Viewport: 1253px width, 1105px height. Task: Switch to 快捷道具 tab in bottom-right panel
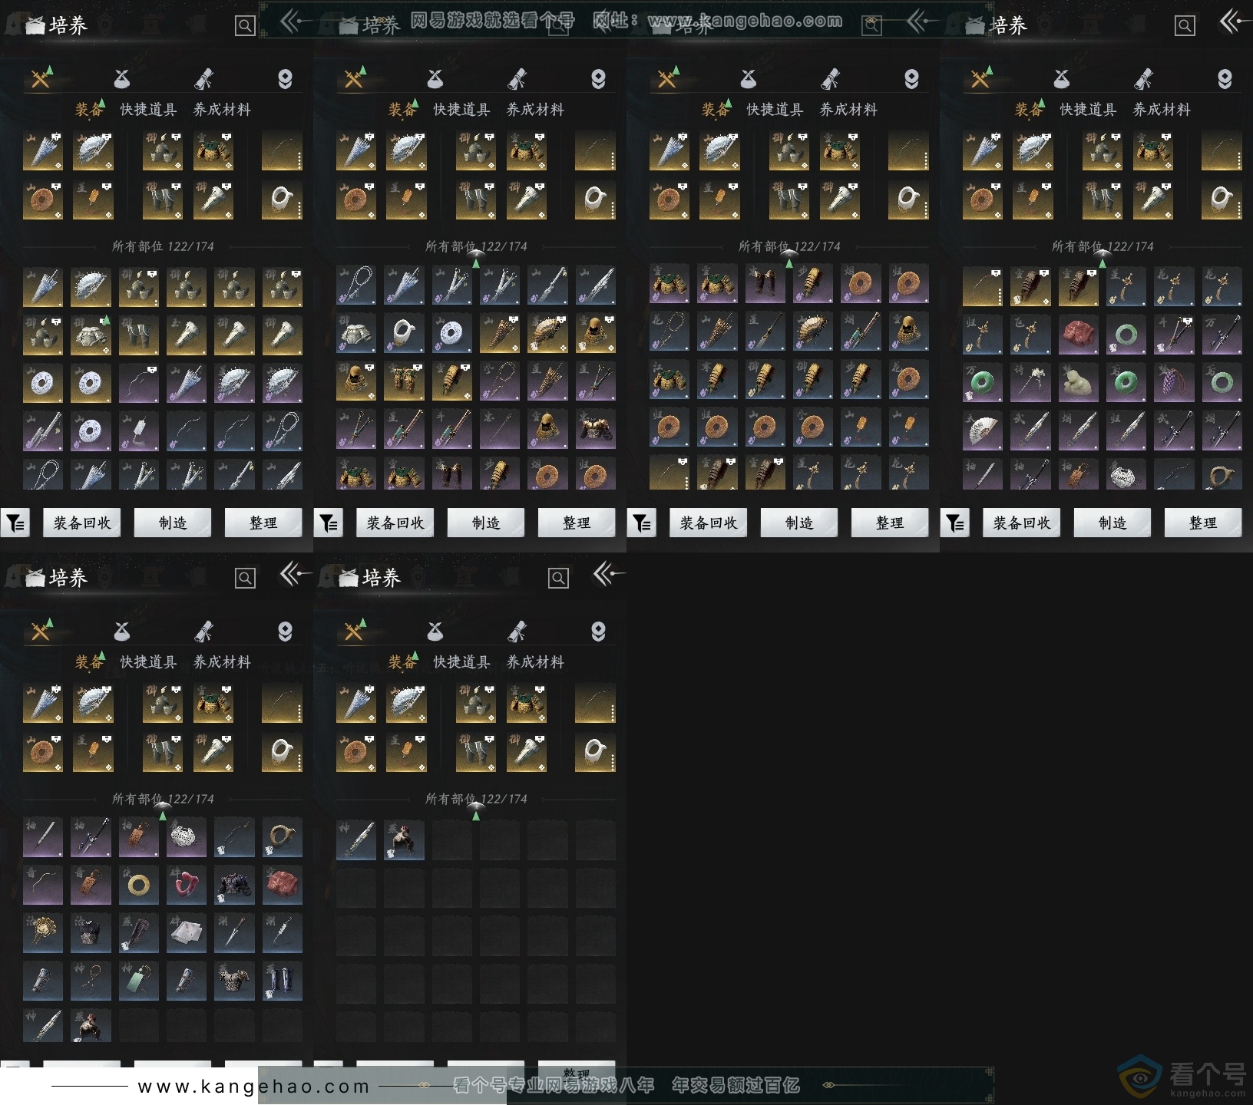pos(462,662)
